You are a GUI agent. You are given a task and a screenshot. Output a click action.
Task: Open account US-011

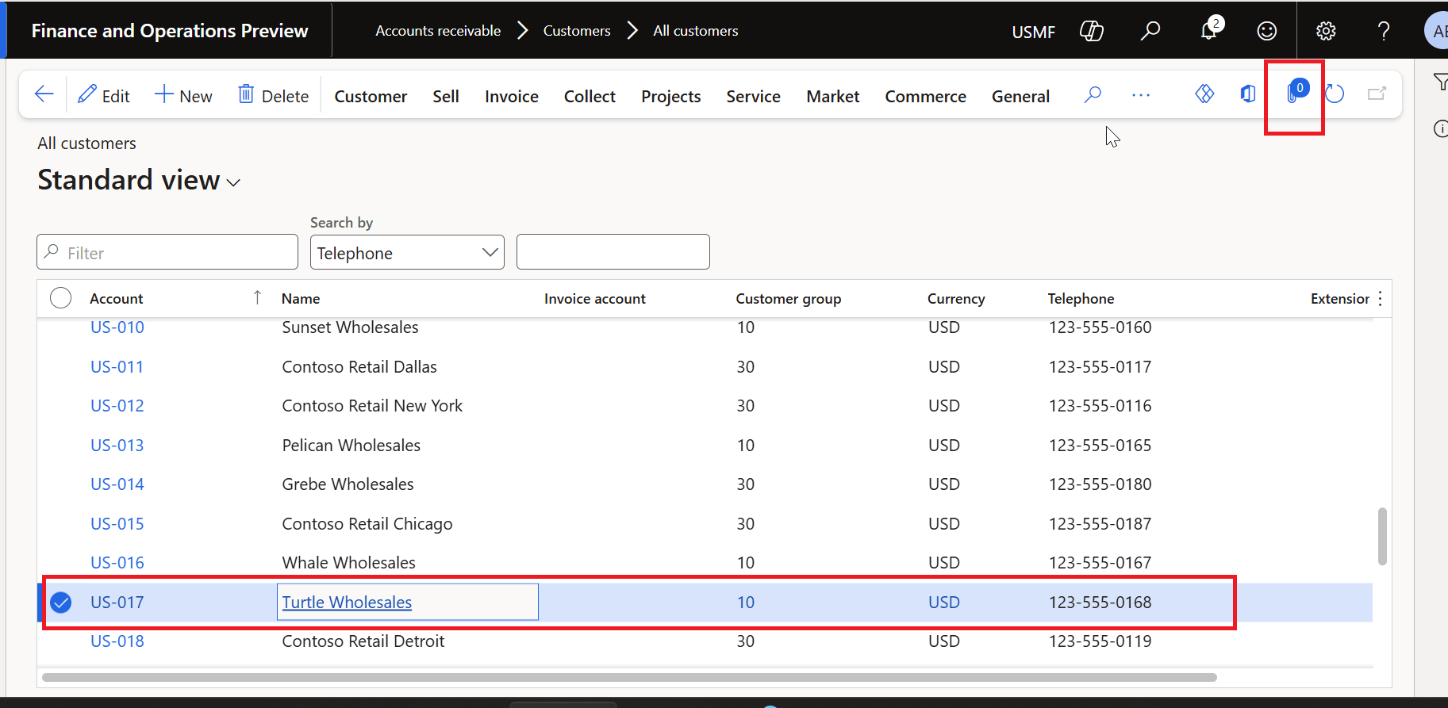point(117,367)
